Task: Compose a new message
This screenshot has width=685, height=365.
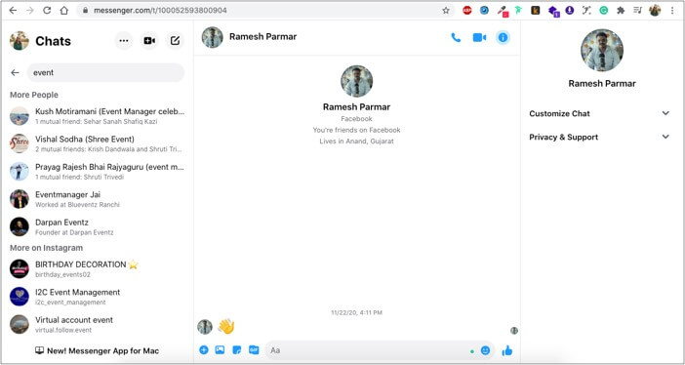Action: (175, 41)
